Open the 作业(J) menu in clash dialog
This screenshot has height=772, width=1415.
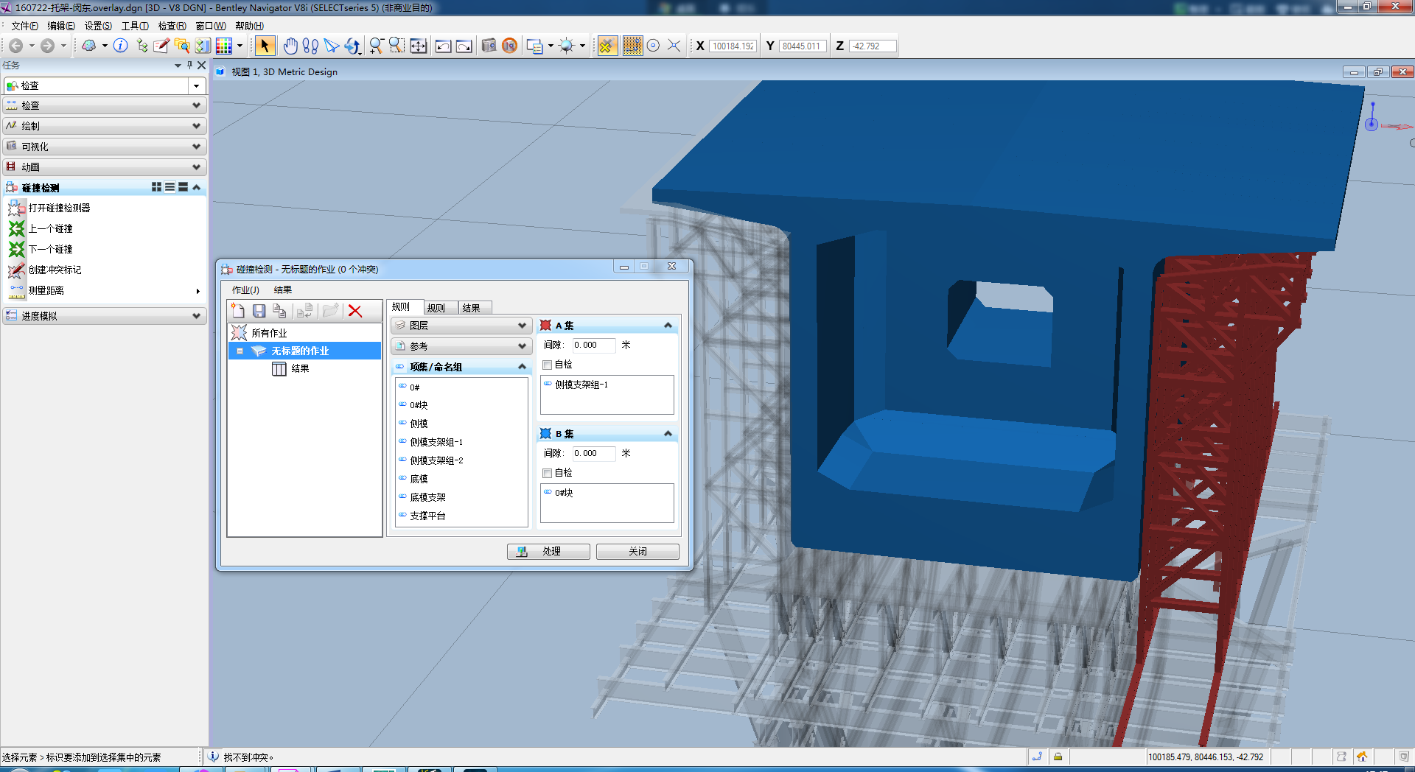pos(245,290)
